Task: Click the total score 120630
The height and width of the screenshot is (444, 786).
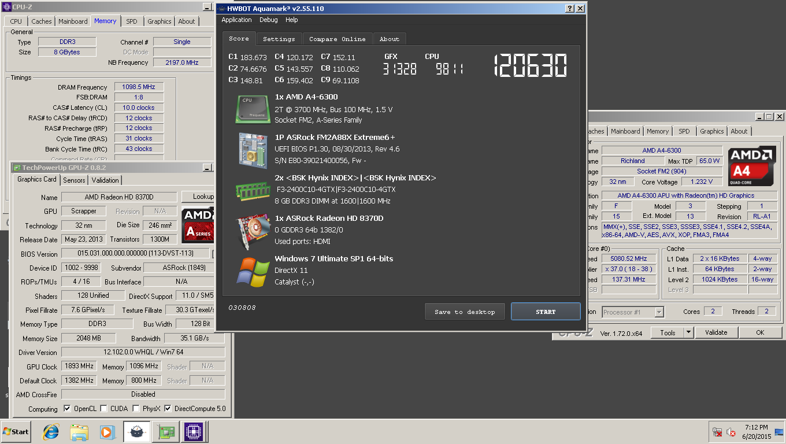Action: 531,66
